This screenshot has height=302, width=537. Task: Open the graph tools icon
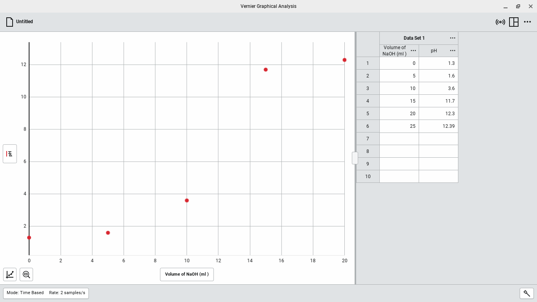point(10,274)
